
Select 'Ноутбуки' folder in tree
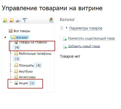[26, 71]
